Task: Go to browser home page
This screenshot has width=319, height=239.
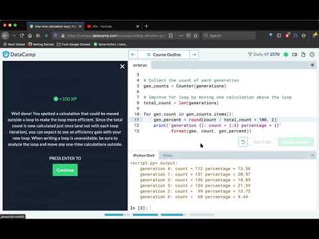Action: coord(30,35)
